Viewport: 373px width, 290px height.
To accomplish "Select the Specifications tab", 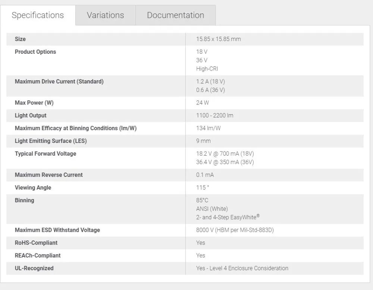I will [38, 15].
